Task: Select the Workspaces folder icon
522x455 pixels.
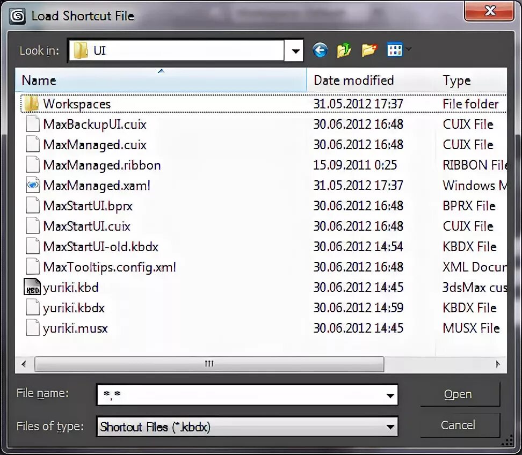Action: [32, 104]
